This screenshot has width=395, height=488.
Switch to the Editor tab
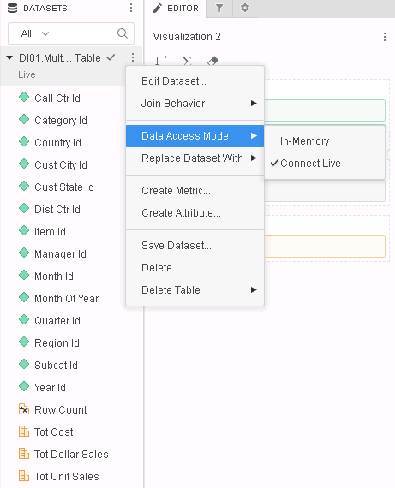click(176, 9)
